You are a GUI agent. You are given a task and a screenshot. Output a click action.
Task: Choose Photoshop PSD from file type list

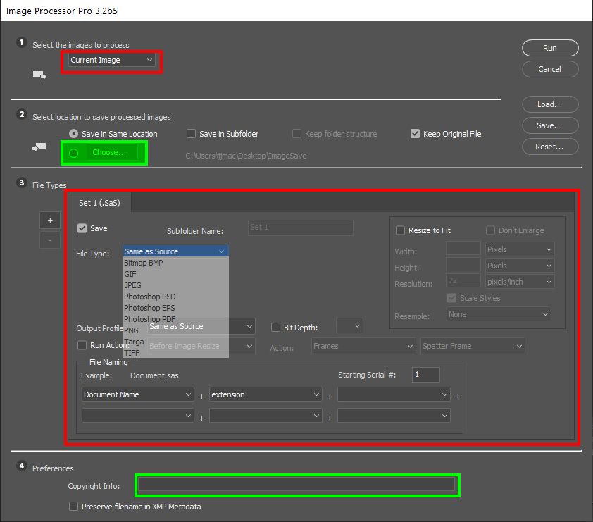pyautogui.click(x=176, y=297)
